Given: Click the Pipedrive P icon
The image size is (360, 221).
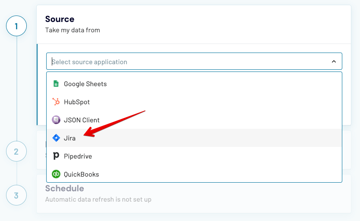Looking at the screenshot, I should (x=56, y=156).
